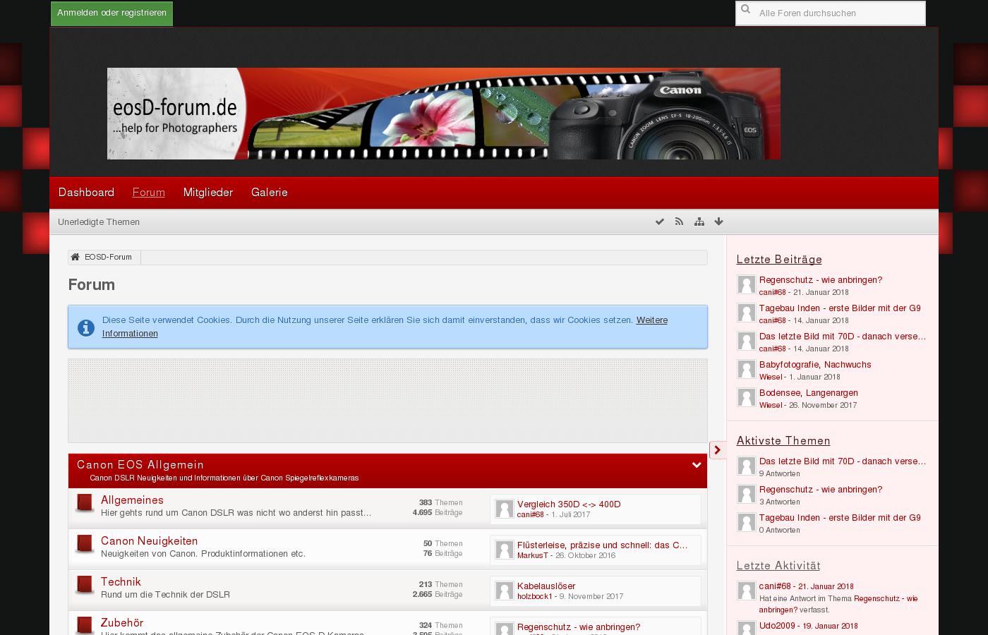Open the Mitglieder menu item
The width and height of the screenshot is (988, 635).
click(x=208, y=193)
